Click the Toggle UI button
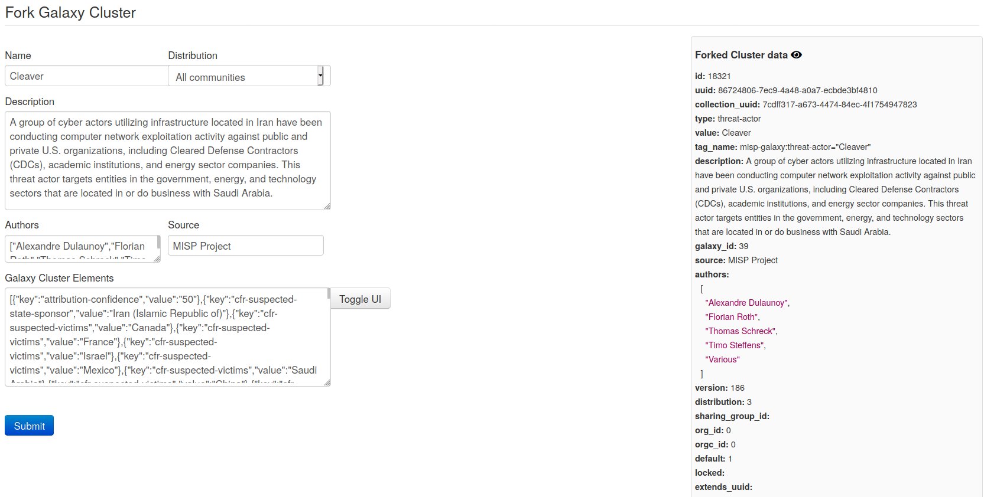This screenshot has width=984, height=497. (360, 299)
